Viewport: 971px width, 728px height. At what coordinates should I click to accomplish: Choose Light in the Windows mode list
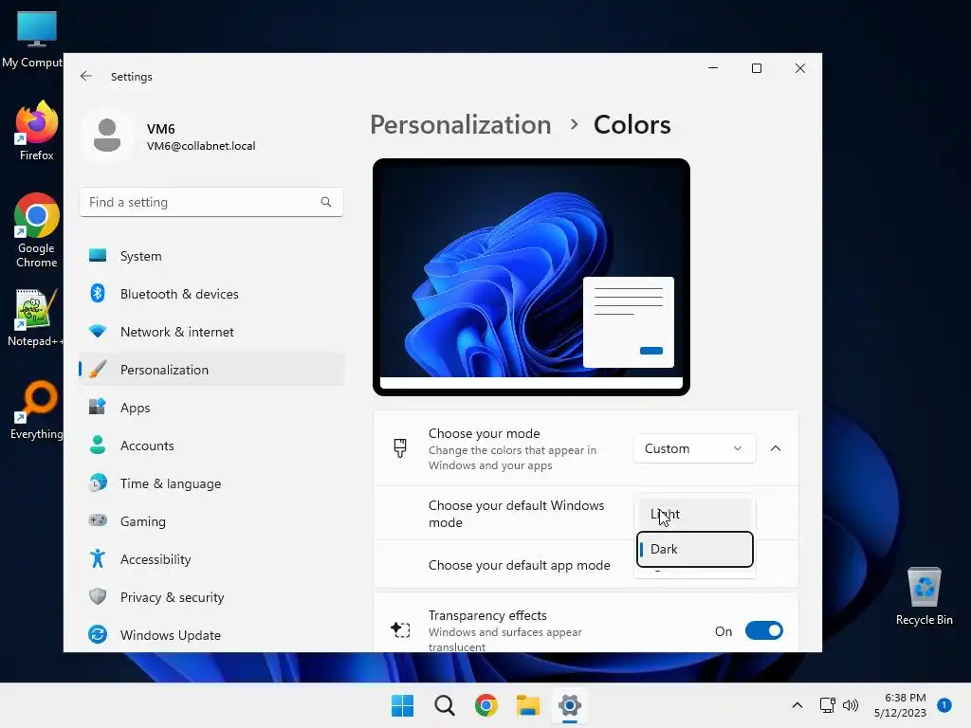[694, 514]
